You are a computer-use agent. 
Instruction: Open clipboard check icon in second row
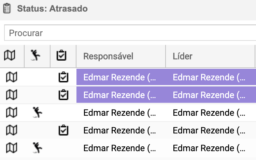pos(63,95)
